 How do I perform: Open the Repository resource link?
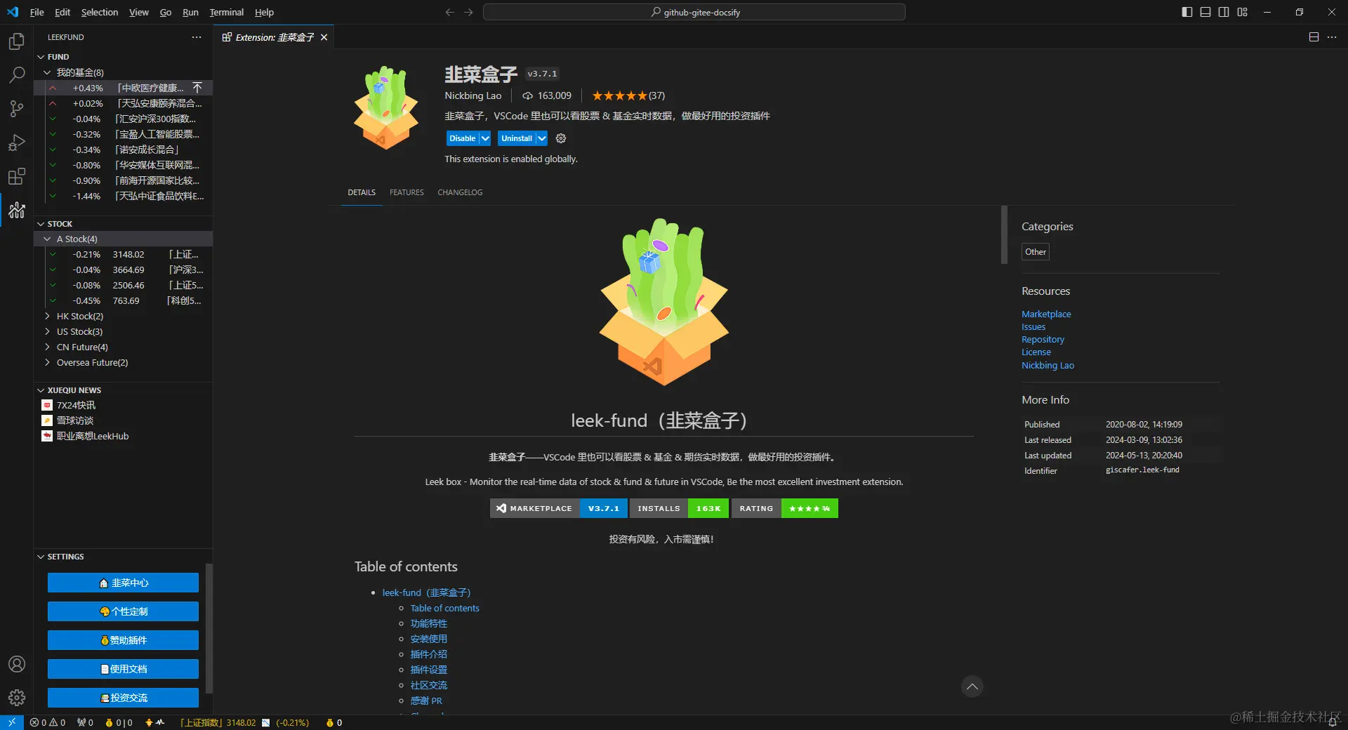[x=1043, y=339]
